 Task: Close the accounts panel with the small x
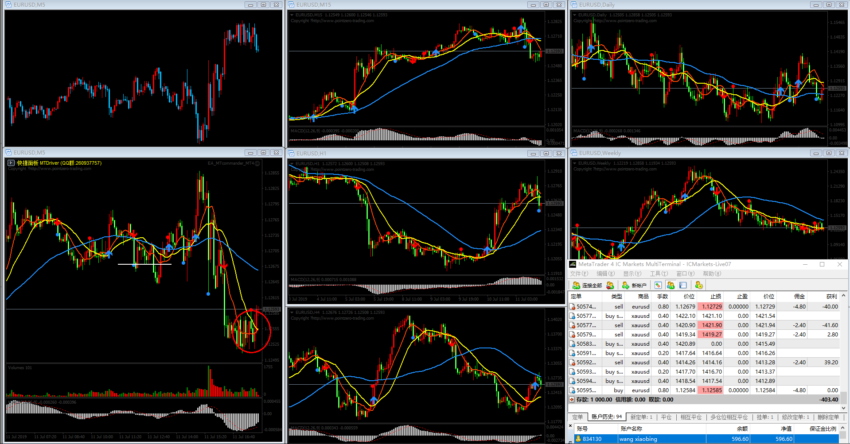pos(570,426)
